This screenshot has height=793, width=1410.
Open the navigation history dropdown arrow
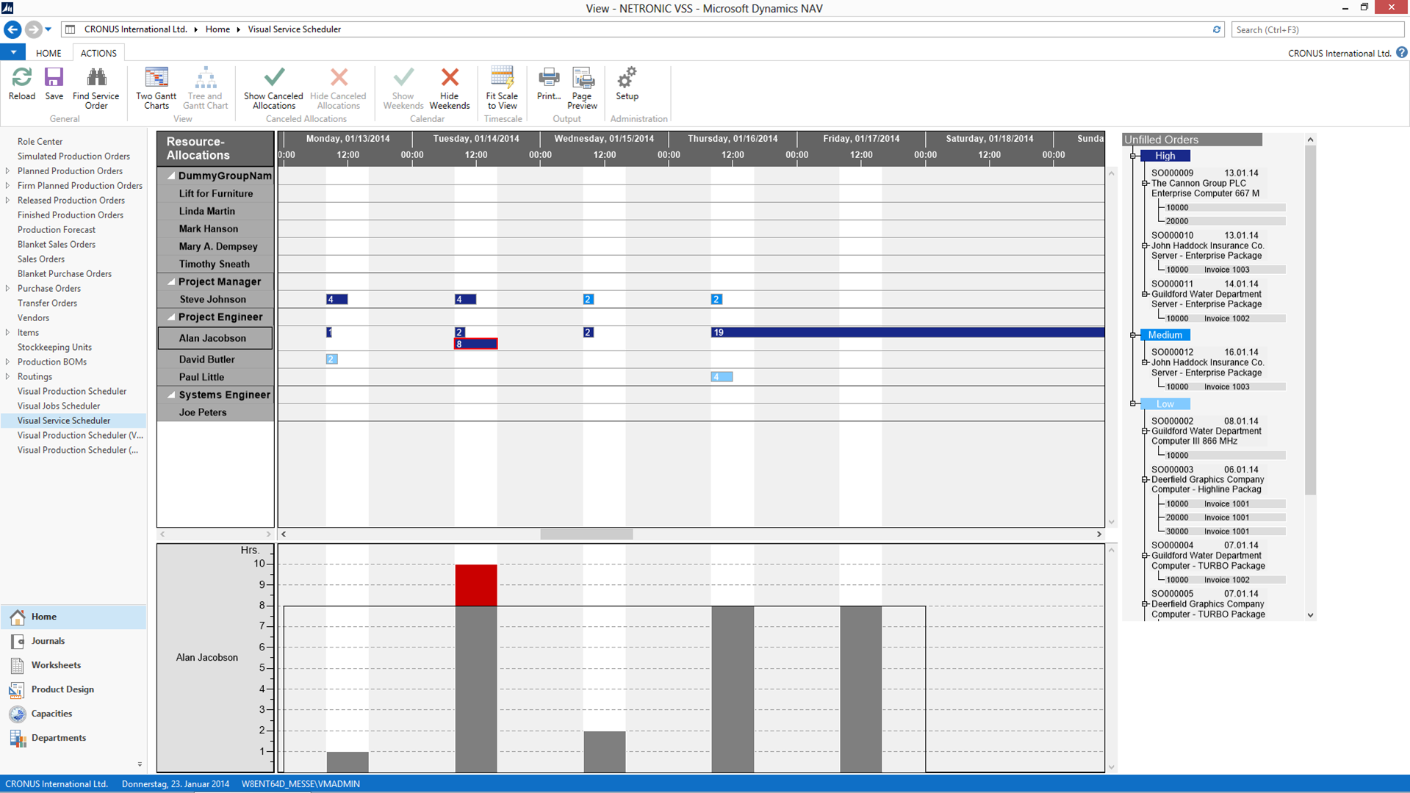(48, 29)
